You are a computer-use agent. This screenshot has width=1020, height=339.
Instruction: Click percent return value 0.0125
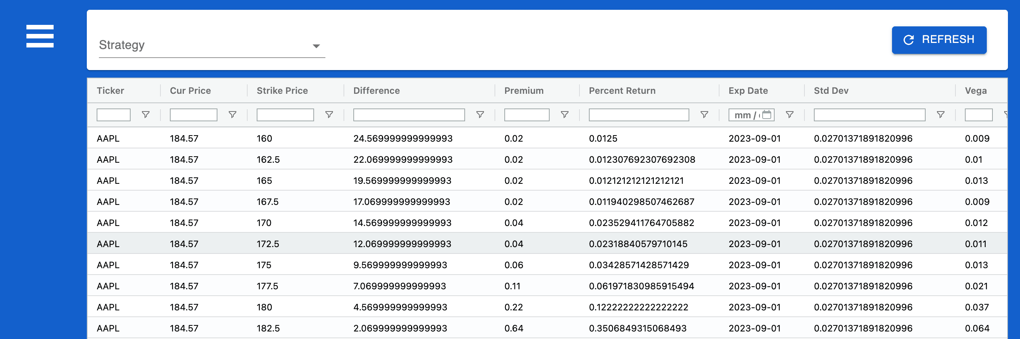tap(603, 138)
